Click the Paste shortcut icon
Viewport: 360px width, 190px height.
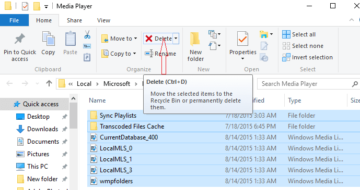(x=87, y=57)
